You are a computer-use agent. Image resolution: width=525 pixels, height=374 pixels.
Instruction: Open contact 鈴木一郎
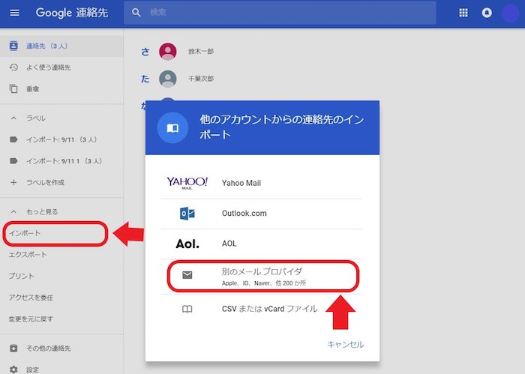(201, 51)
